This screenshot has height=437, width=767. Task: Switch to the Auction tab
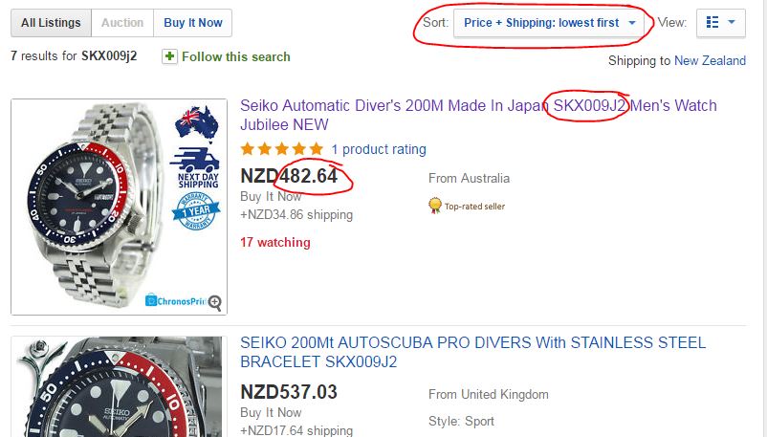[x=122, y=22]
